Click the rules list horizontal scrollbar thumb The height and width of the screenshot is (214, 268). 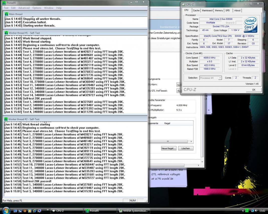[x=168, y=141]
